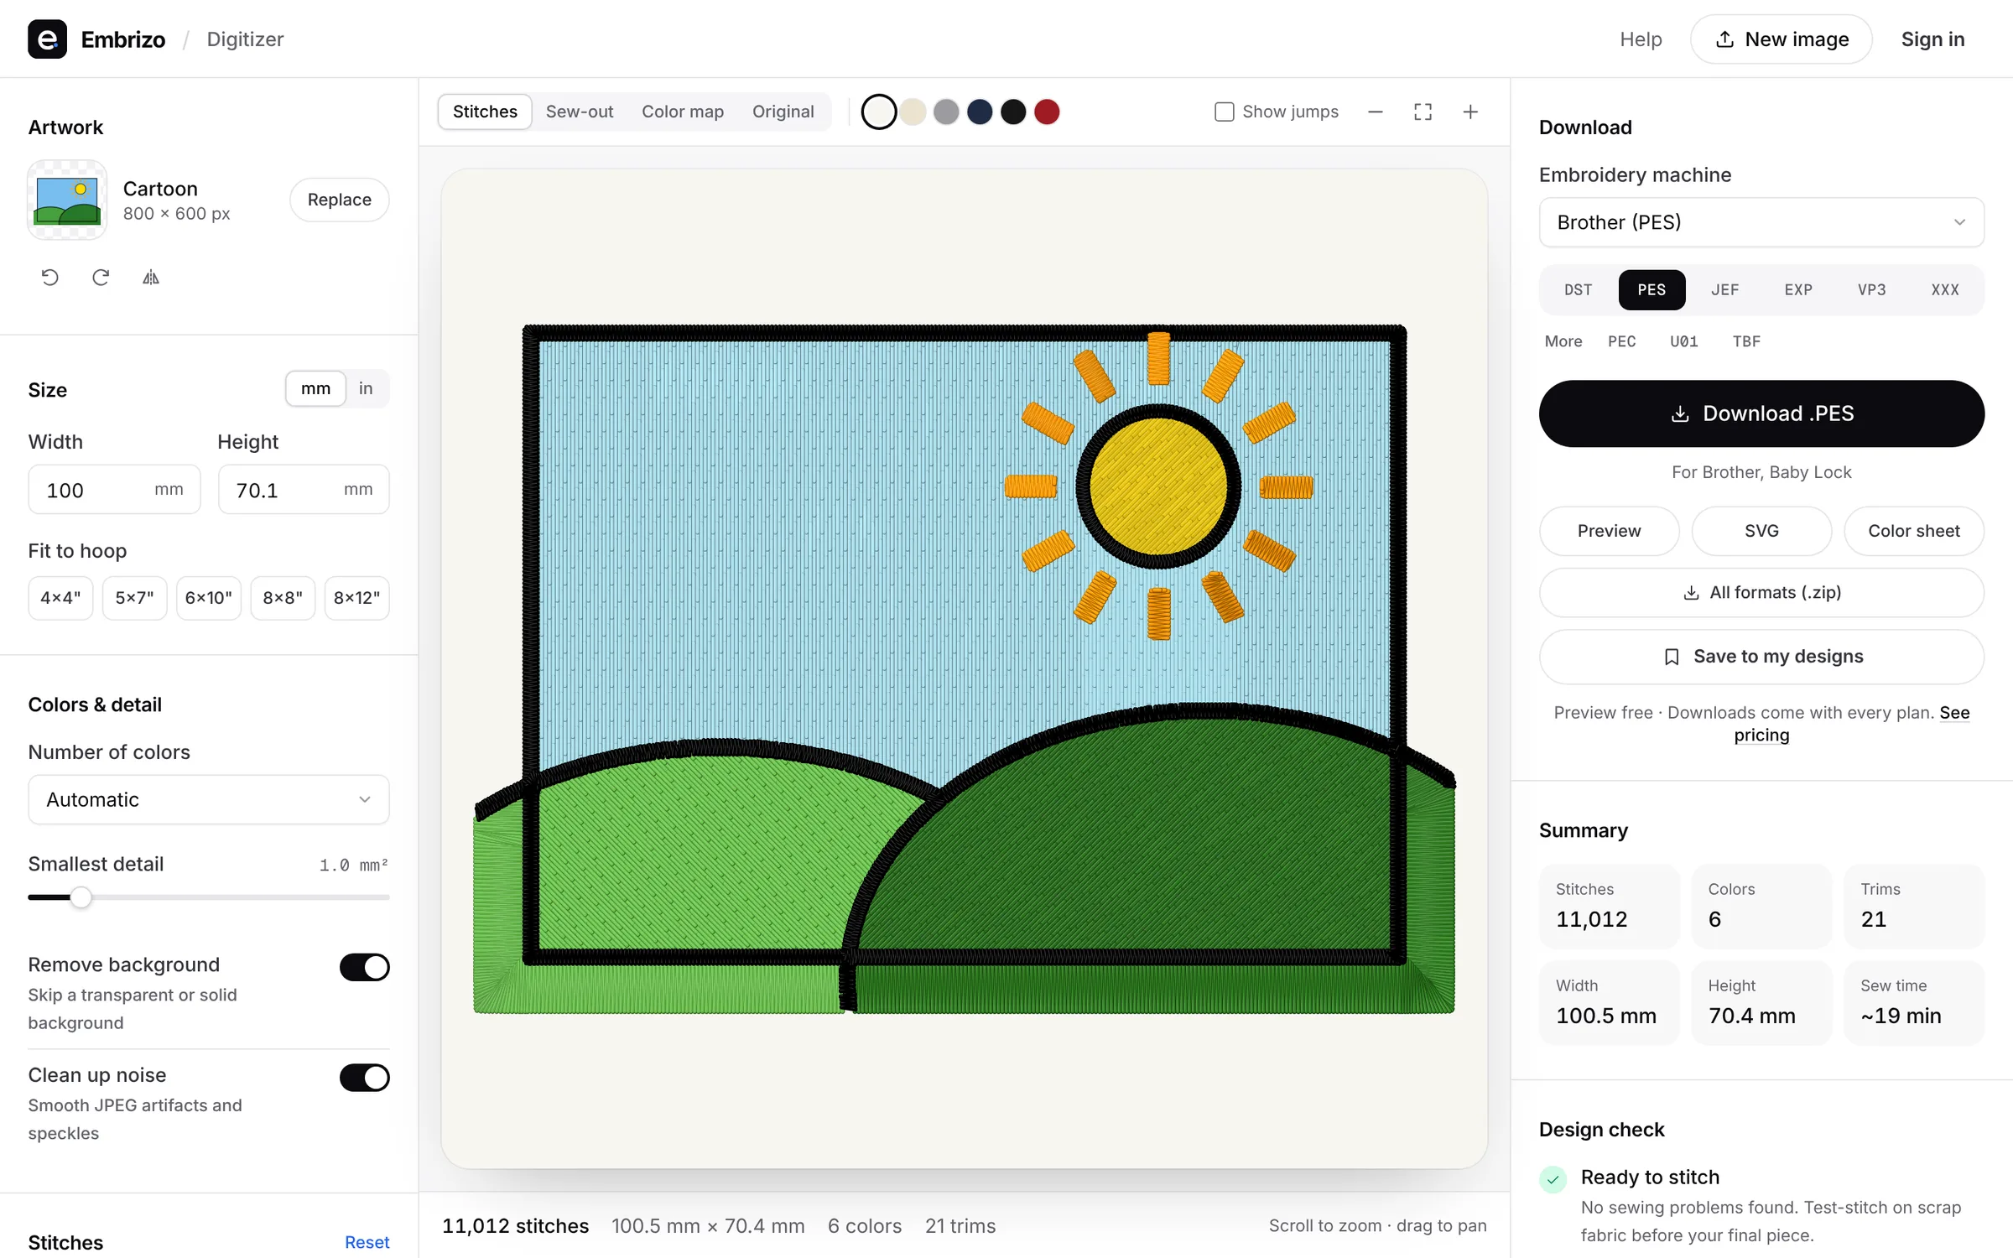Select the DST format
Image resolution: width=2013 pixels, height=1258 pixels.
tap(1578, 290)
